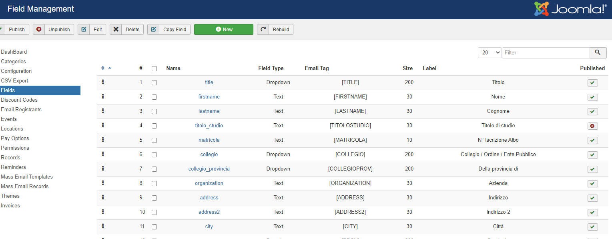The image size is (612, 239).
Task: Tick the checkbox for the lastname row
Action: pos(154,111)
